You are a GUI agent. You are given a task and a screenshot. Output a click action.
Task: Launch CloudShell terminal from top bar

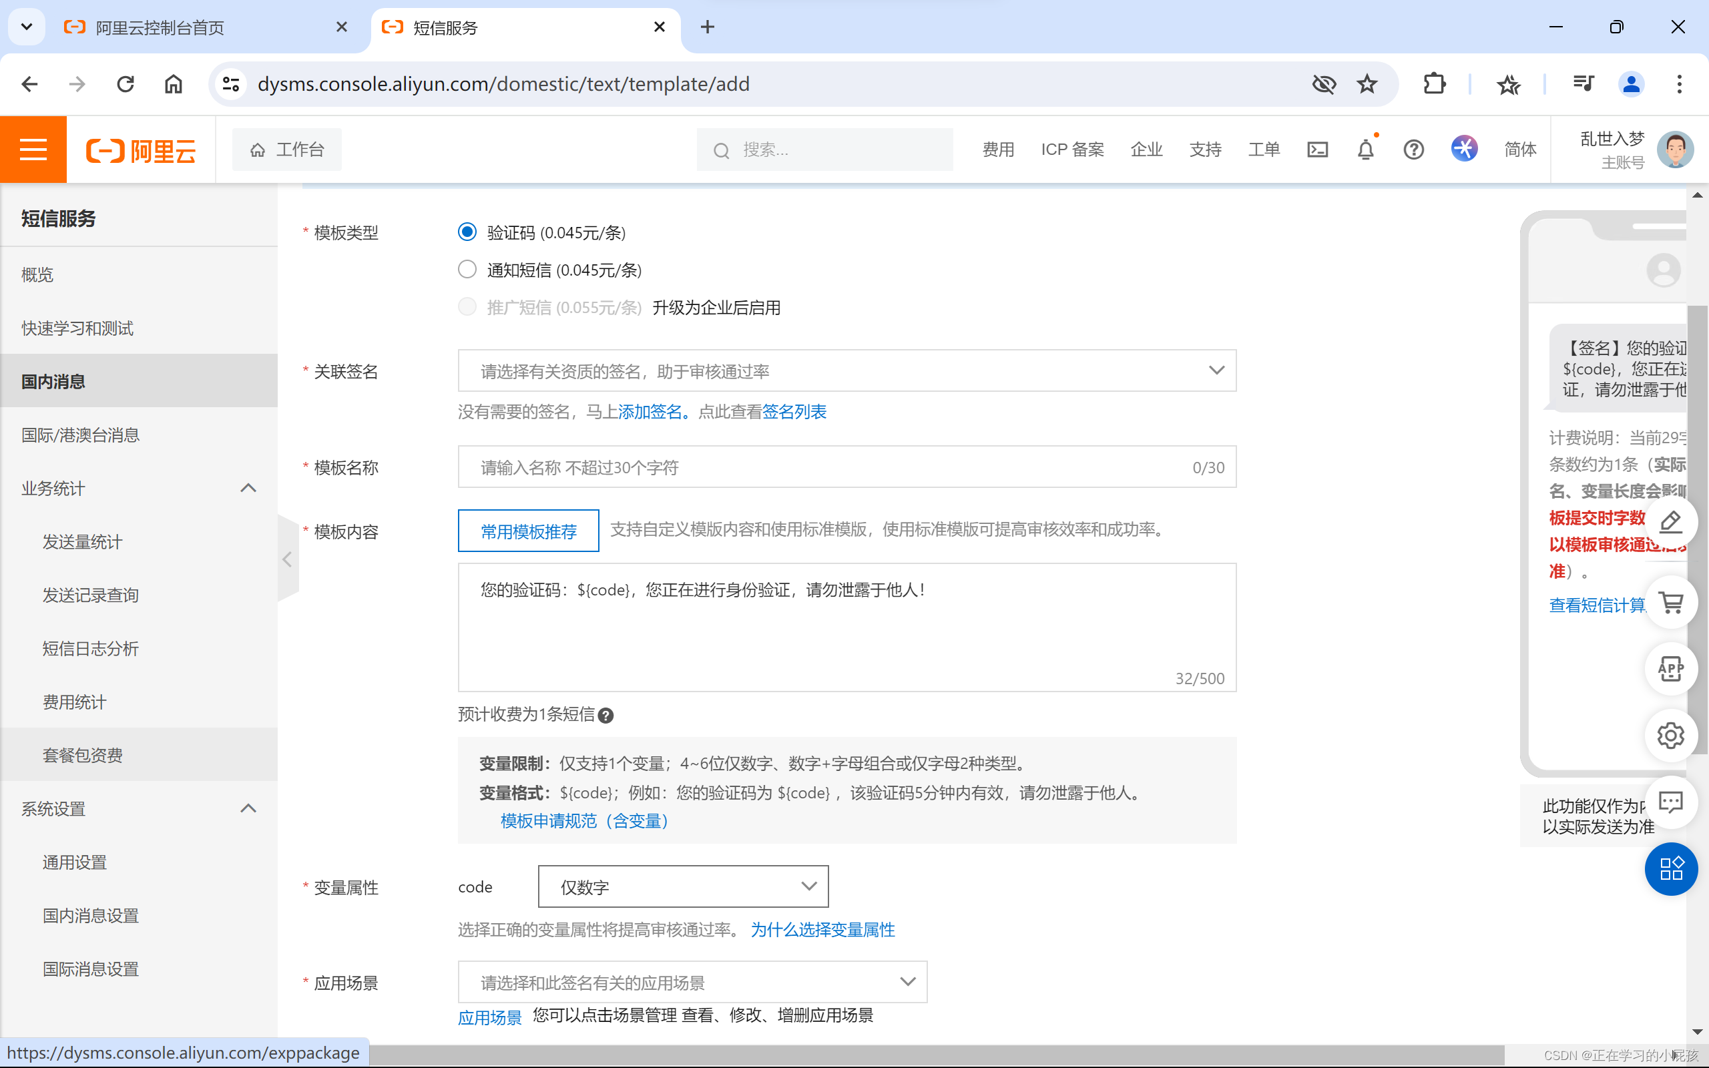1318,149
